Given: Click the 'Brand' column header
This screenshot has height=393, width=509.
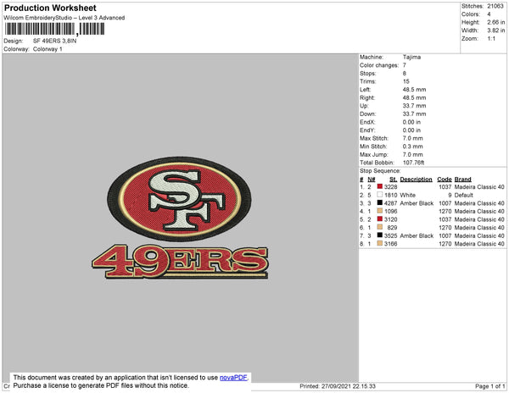Looking at the screenshot, I should [x=463, y=180].
